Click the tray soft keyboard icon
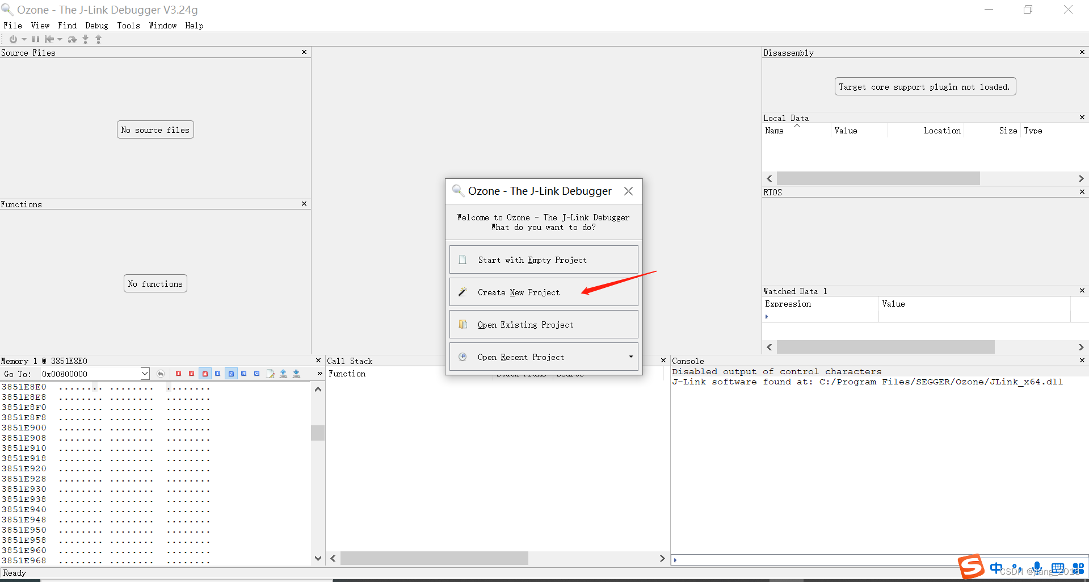 tap(1058, 568)
